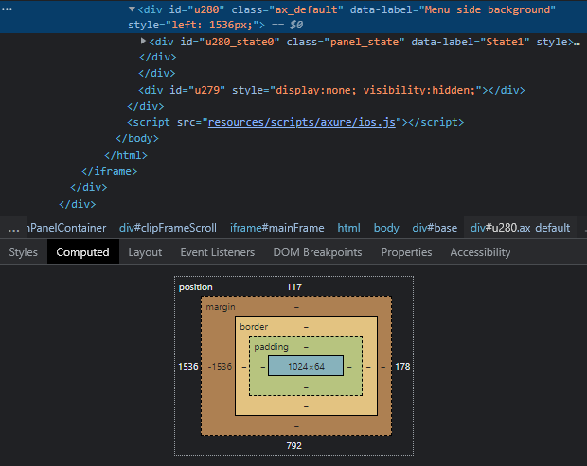Click the content size 1024×64 box

[306, 366]
